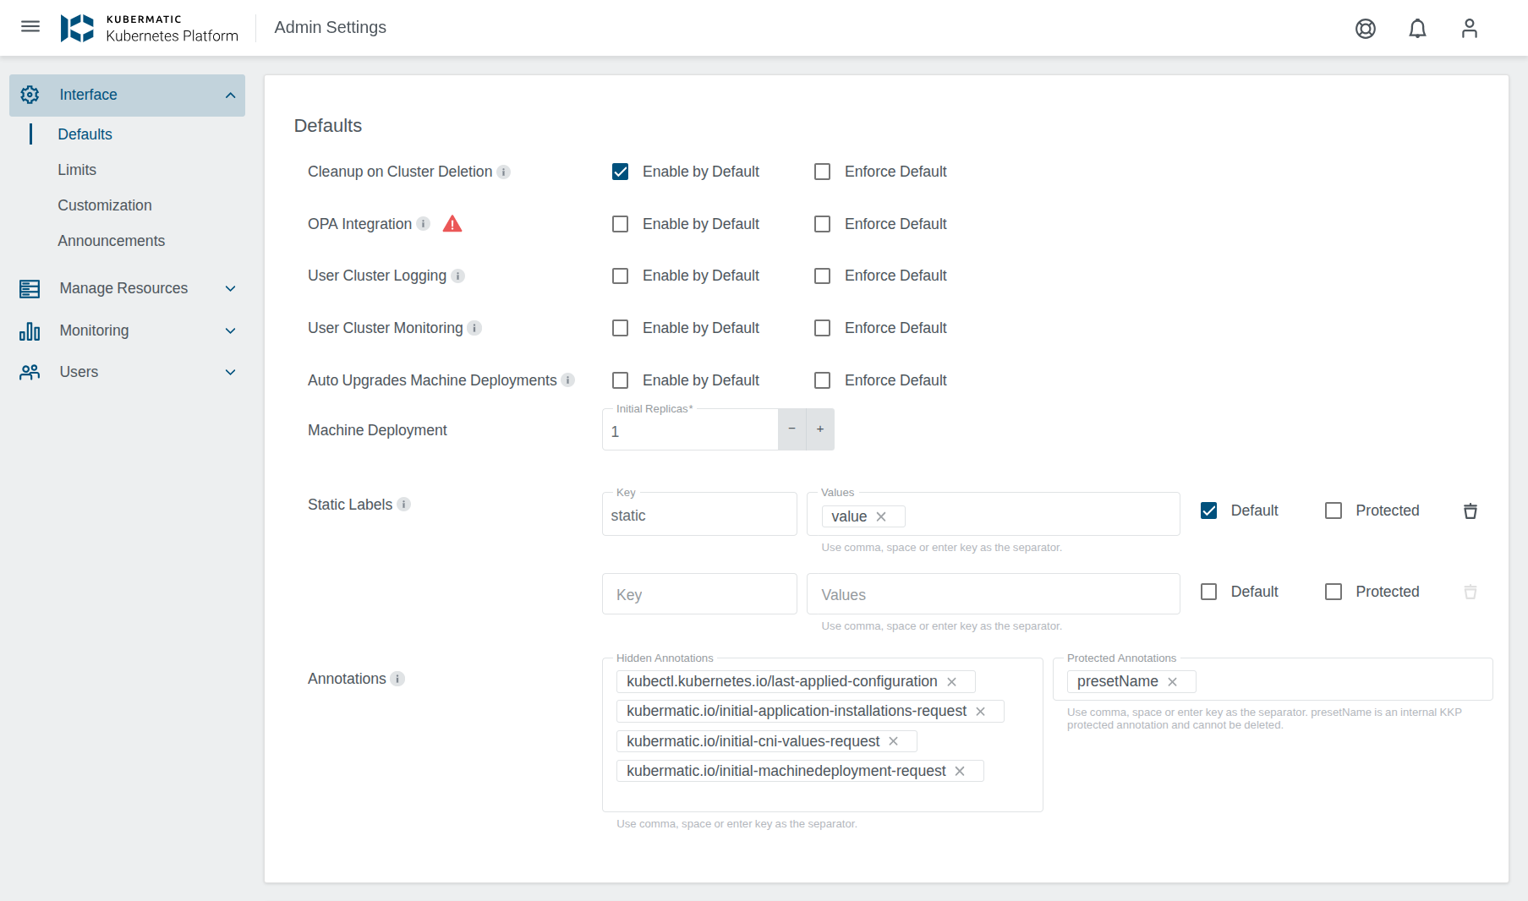1528x901 pixels.
Task: Open the info tooltip next to Annotations
Action: 397,679
